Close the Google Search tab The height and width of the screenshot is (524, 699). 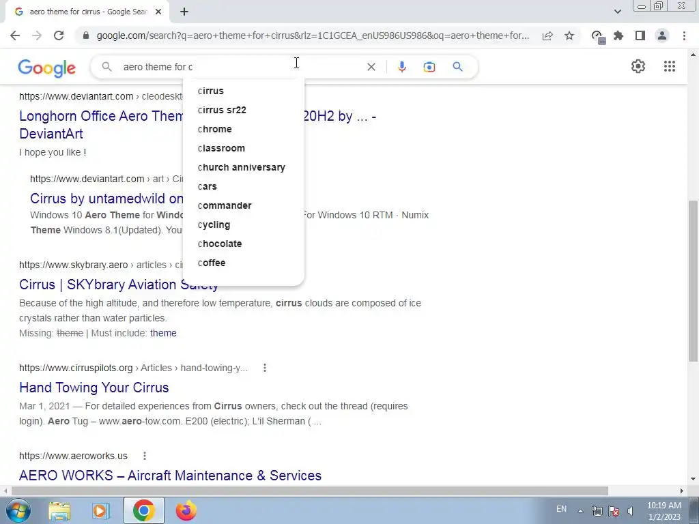[x=158, y=12]
